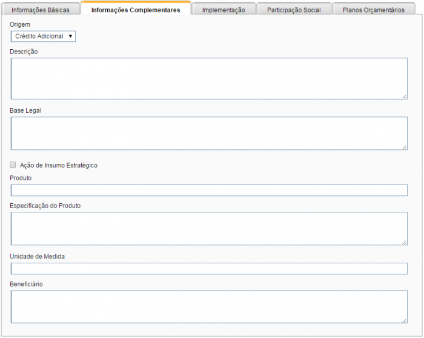Viewport: 424px width, 338px height.
Task: Click the Unidade de Medida field label
Action: (38, 256)
